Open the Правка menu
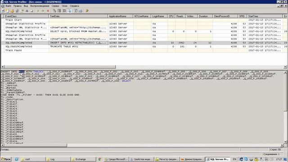This screenshot has height=162, width=288. 17,6
